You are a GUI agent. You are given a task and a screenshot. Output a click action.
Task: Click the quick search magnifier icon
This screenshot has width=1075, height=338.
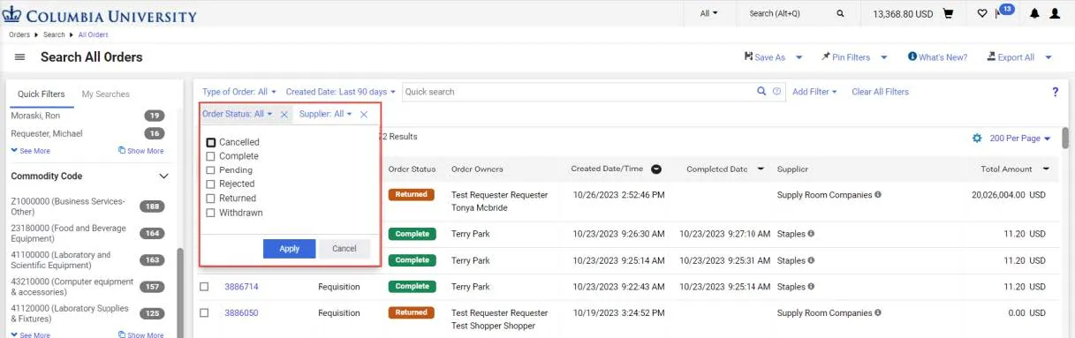pos(761,92)
